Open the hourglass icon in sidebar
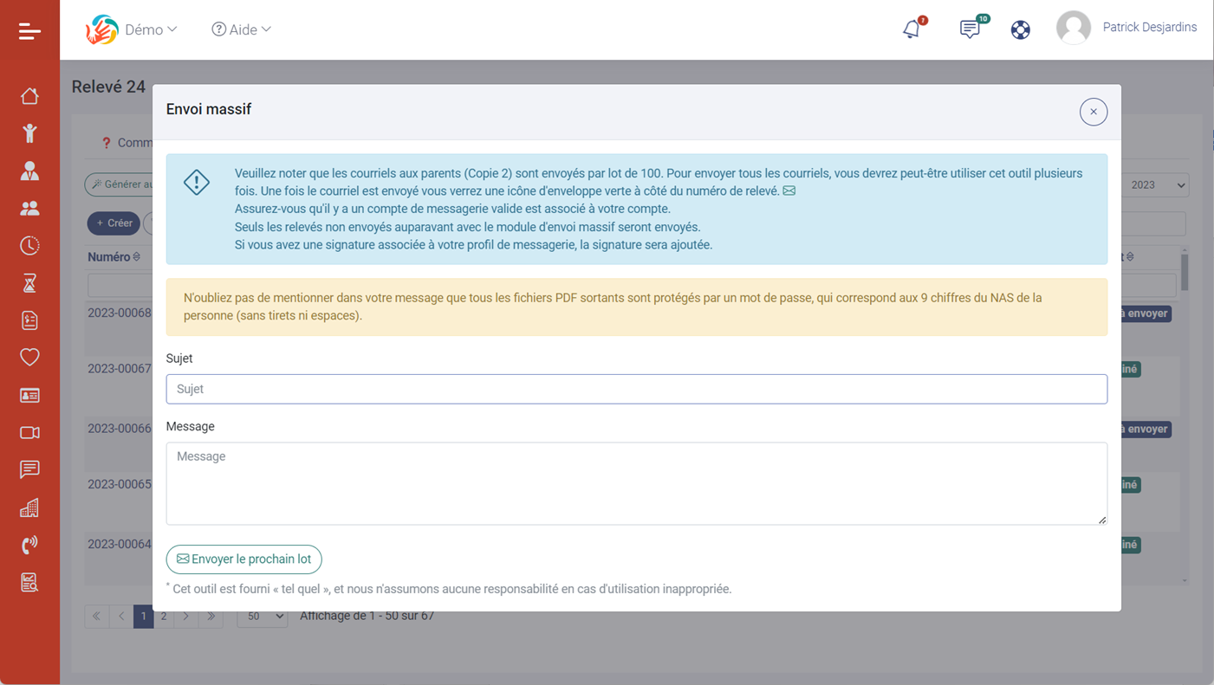This screenshot has height=685, width=1214. pos(29,283)
